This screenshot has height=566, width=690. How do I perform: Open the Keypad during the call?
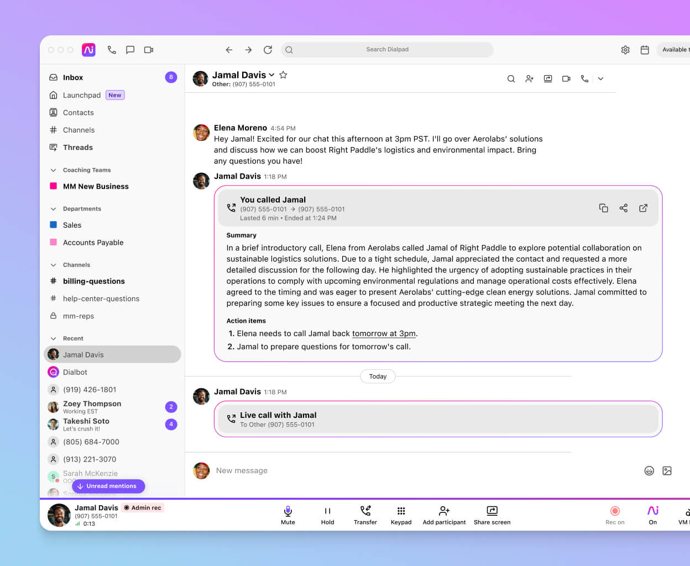click(401, 515)
